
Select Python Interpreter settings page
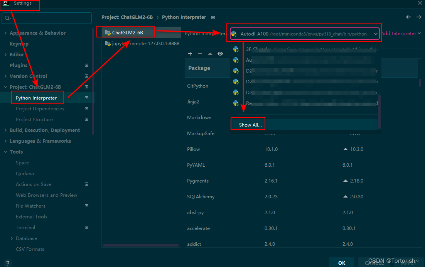[x=36, y=98]
